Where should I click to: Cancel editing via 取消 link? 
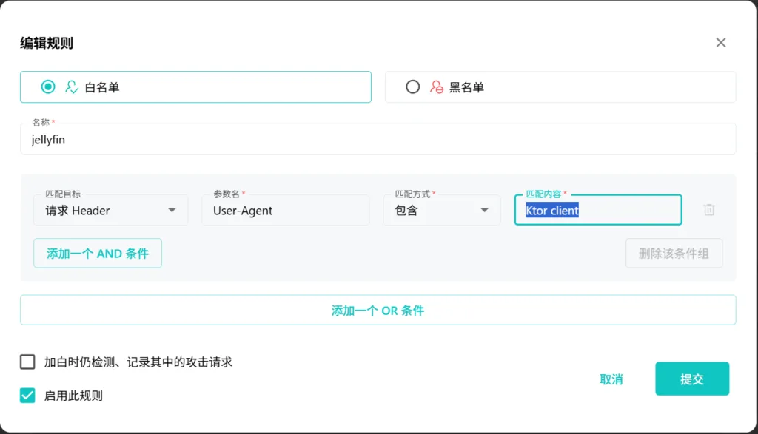pos(611,379)
